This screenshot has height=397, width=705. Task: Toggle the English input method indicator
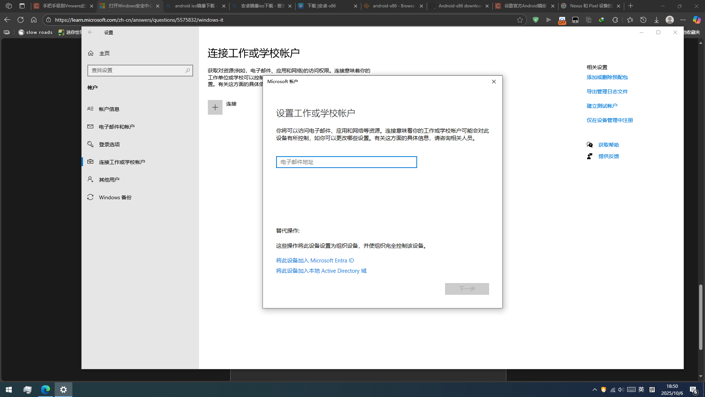(641, 390)
